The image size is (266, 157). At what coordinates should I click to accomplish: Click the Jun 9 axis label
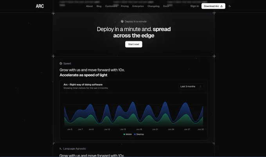click(91, 129)
